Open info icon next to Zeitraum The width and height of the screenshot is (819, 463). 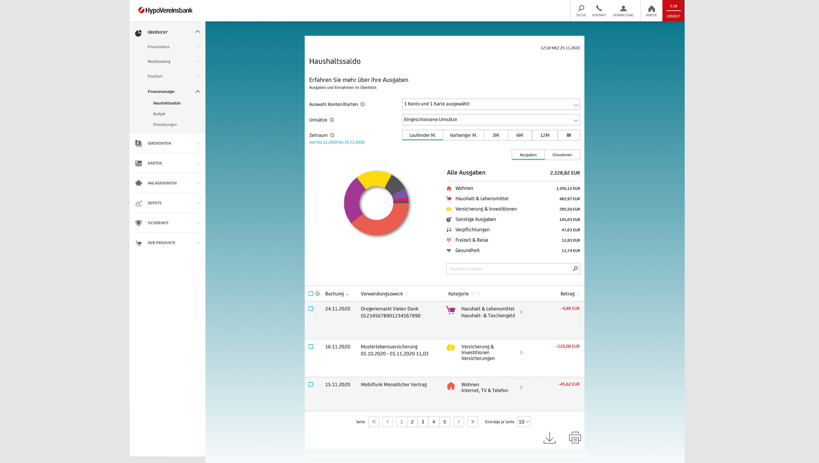click(332, 135)
